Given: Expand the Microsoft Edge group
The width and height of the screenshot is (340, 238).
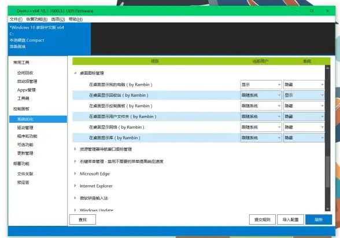Looking at the screenshot, I should pyautogui.click(x=75, y=174).
